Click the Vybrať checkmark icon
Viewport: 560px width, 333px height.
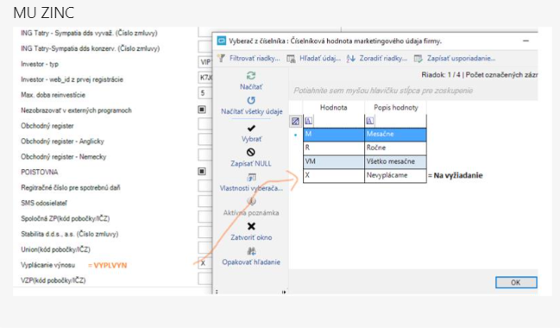coord(251,129)
